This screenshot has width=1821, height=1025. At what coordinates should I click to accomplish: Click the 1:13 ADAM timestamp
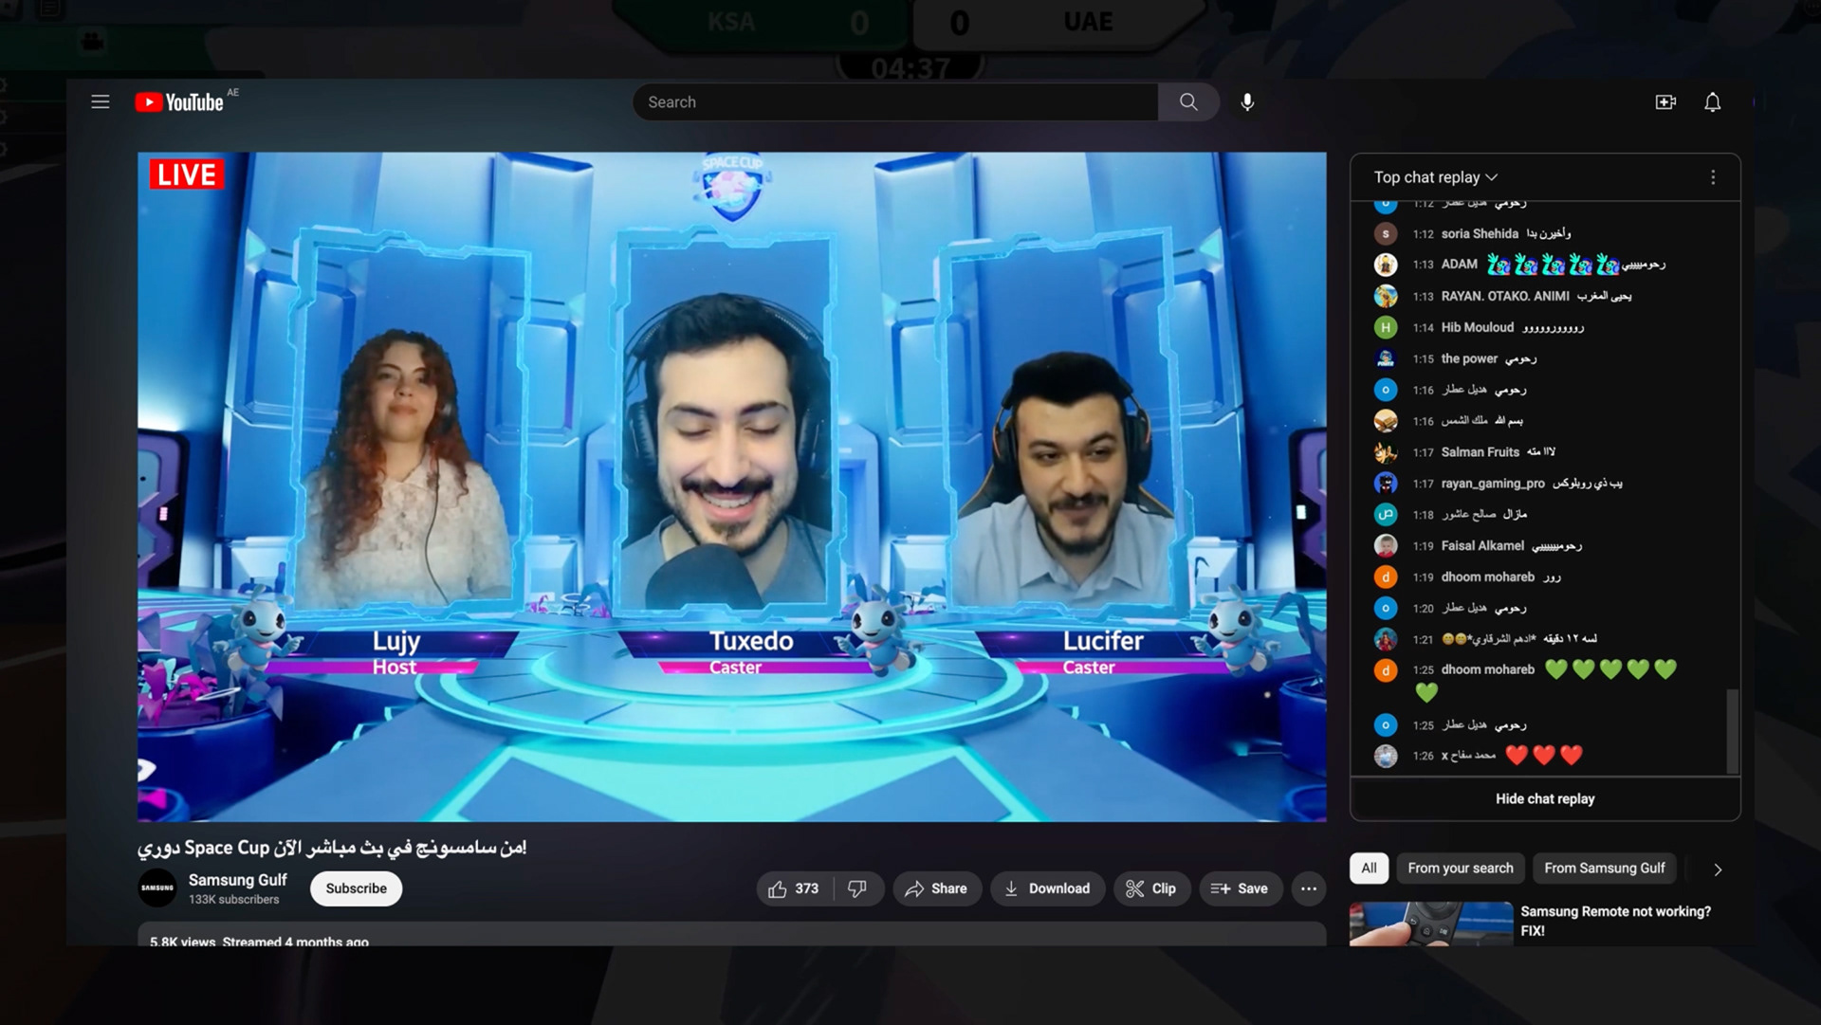coord(1423,265)
